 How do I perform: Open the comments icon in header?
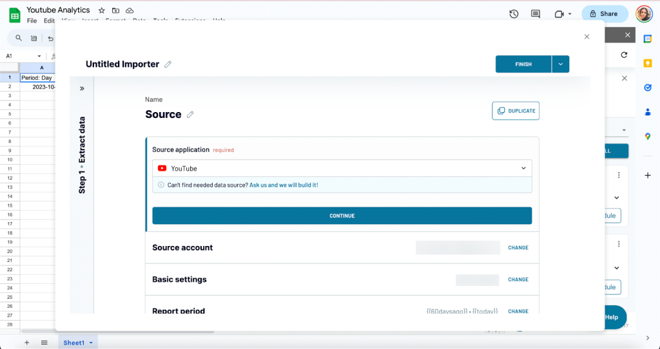pos(536,14)
